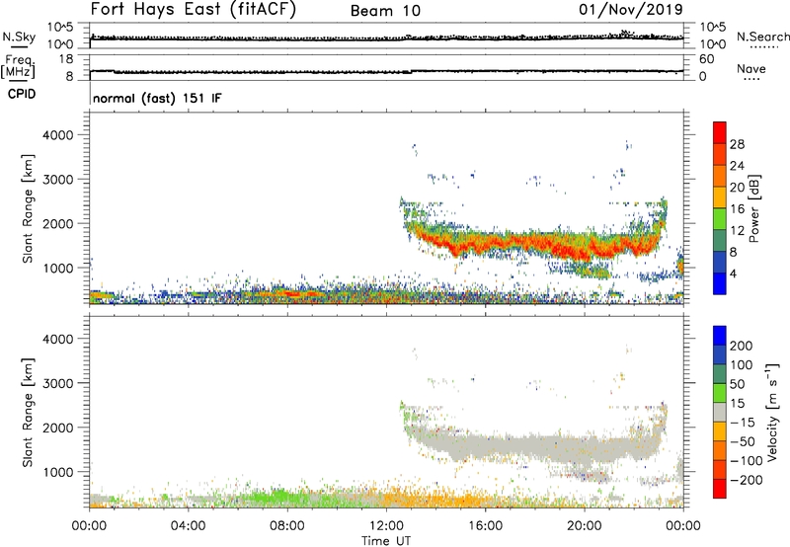This screenshot has height=547, width=790.
Task: Click the date 01/Nov/2019
Action: pos(631,9)
